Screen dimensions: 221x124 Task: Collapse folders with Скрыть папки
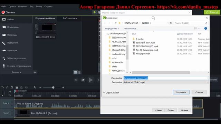click(x=111, y=93)
